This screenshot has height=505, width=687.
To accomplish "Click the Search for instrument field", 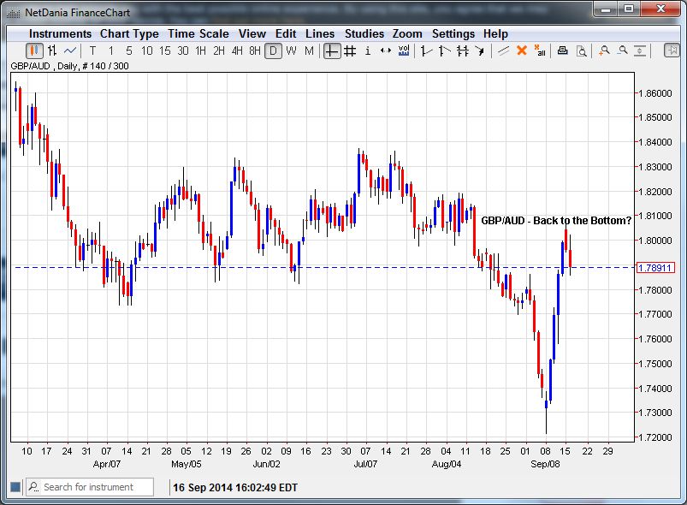I will pos(90,487).
